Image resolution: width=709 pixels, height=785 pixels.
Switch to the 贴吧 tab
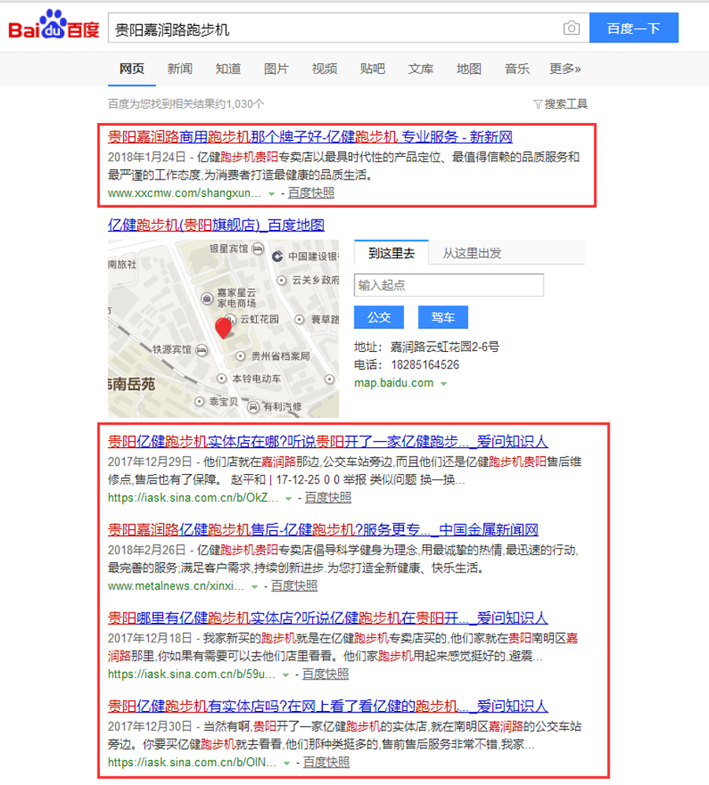(x=373, y=69)
